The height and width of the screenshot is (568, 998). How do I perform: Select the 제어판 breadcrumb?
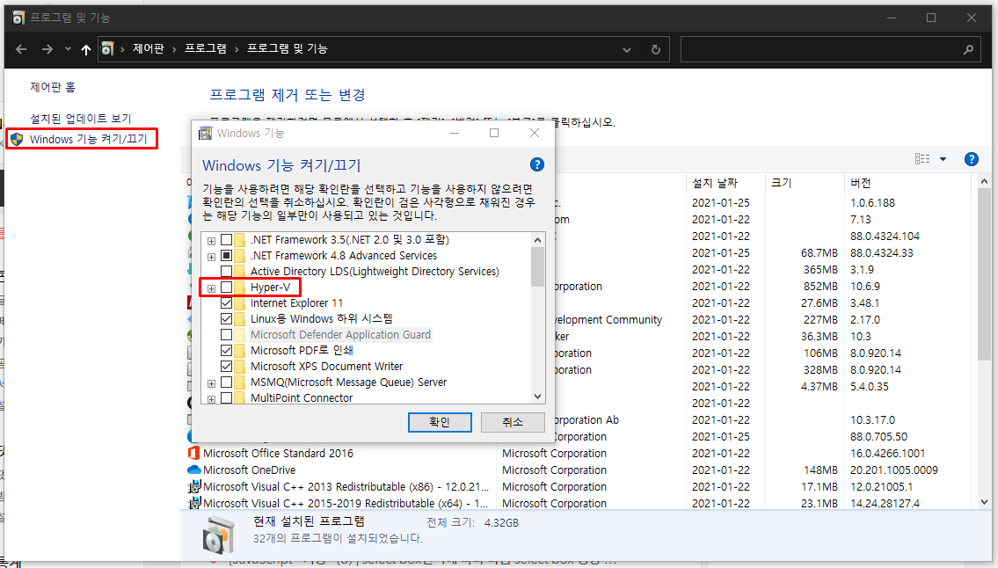[149, 48]
